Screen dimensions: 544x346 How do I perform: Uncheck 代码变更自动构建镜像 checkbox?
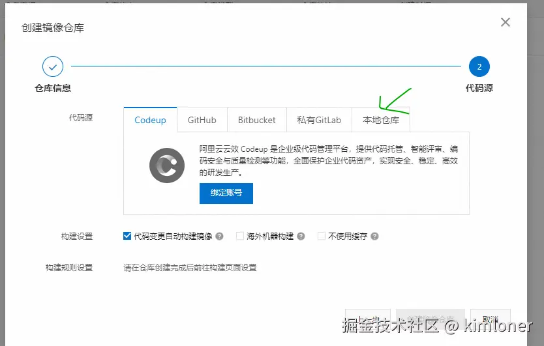pyautogui.click(x=127, y=236)
